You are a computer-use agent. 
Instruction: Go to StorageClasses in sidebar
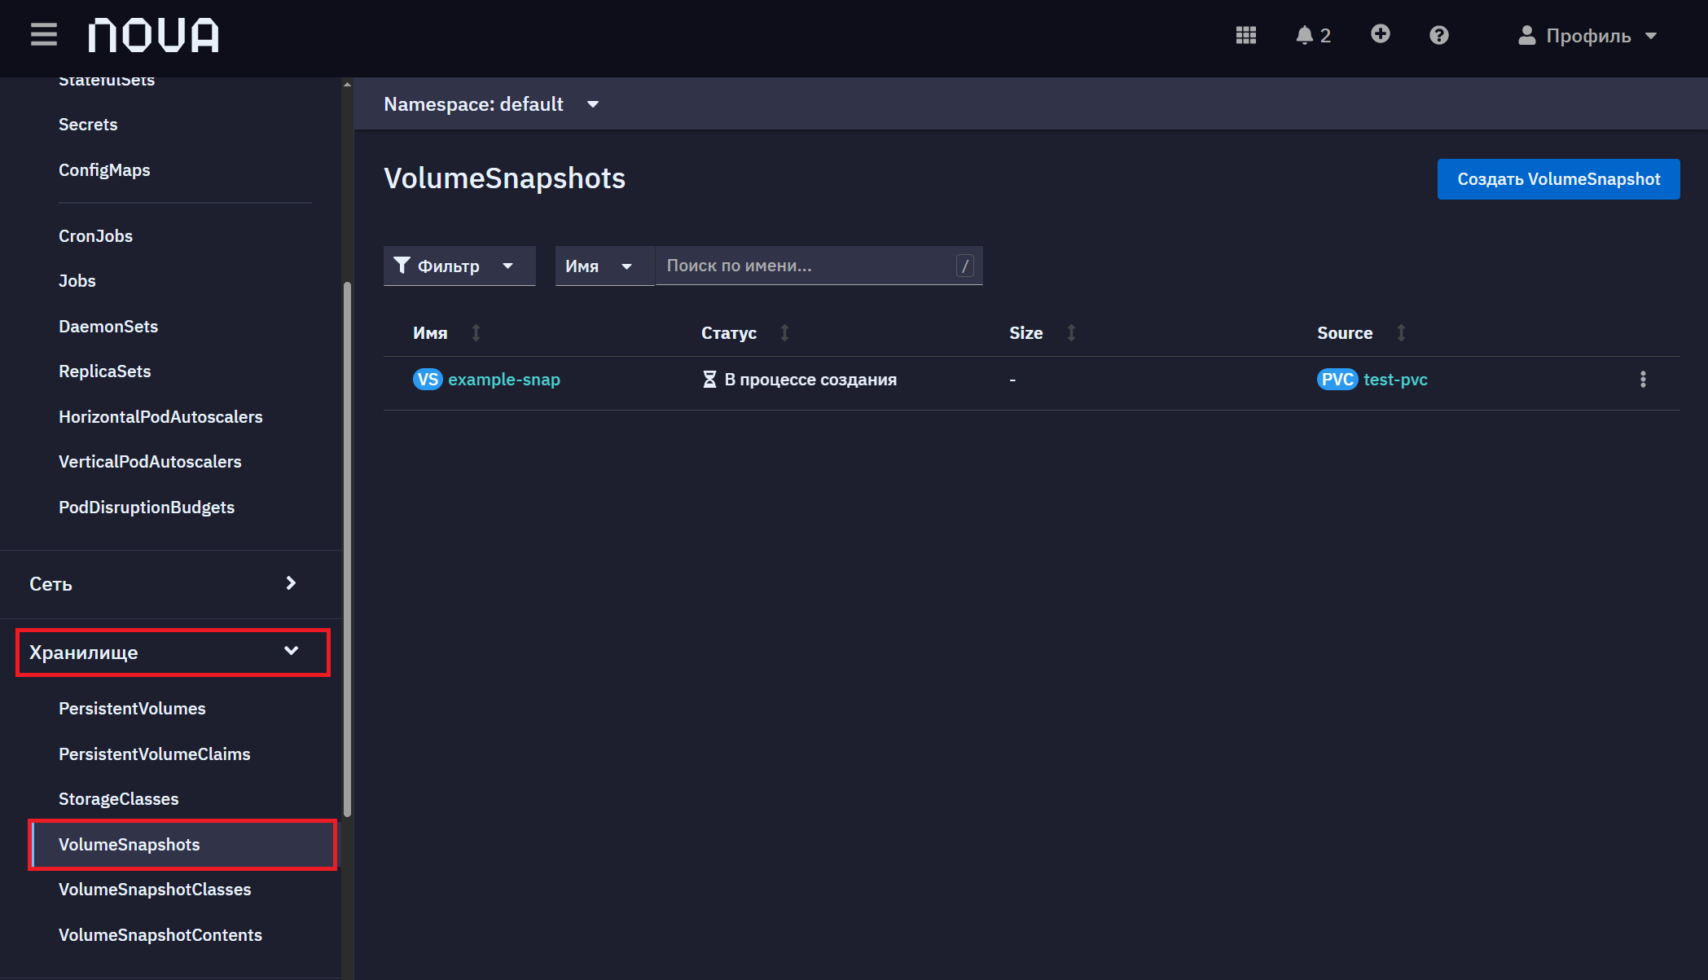pyautogui.click(x=119, y=799)
